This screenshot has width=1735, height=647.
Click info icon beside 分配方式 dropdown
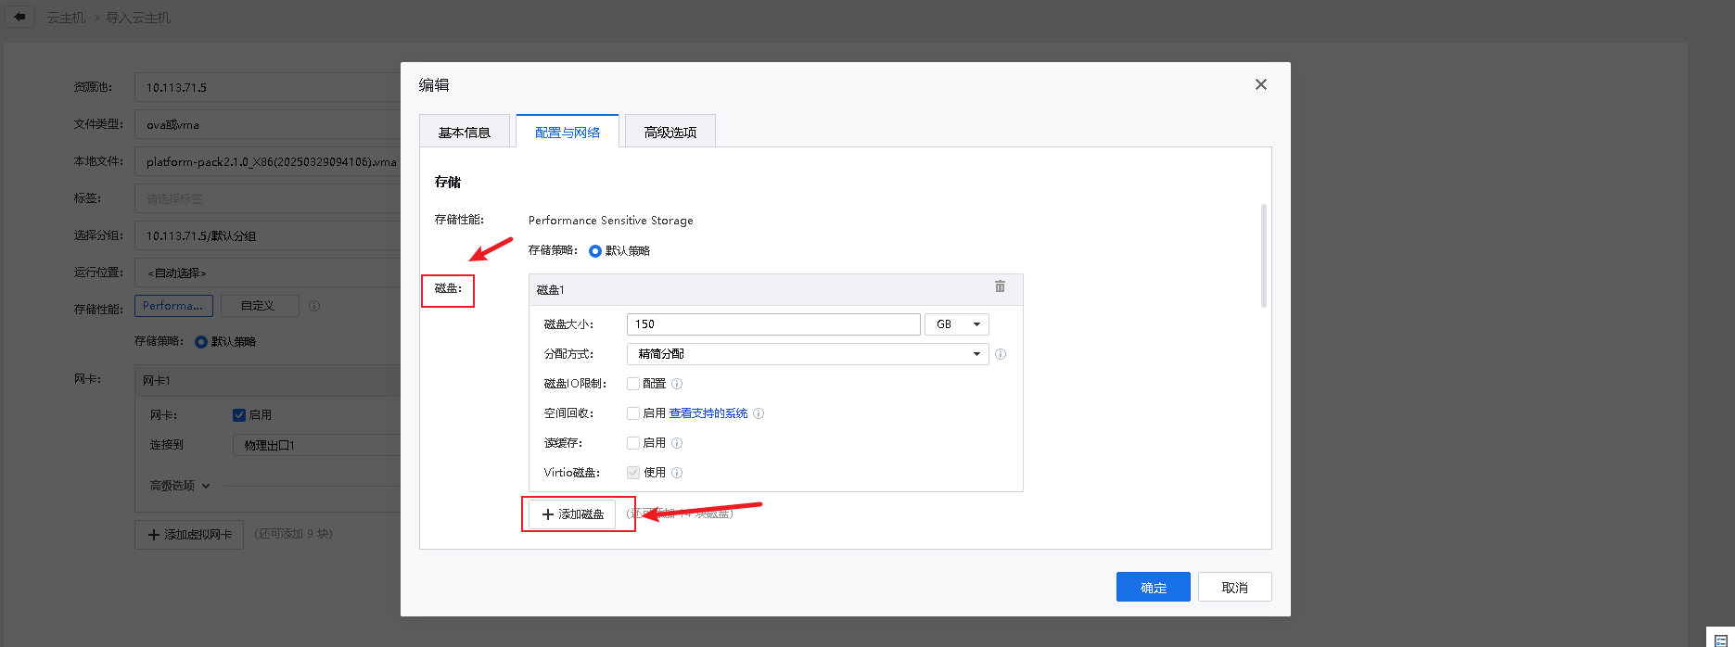pos(1001,354)
